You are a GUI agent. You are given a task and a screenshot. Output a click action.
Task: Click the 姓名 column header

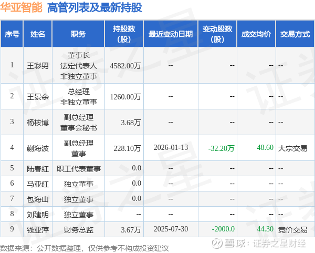(x=38, y=34)
